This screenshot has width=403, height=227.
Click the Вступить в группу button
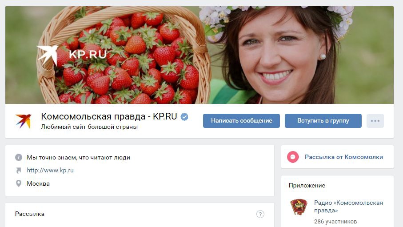[323, 121]
